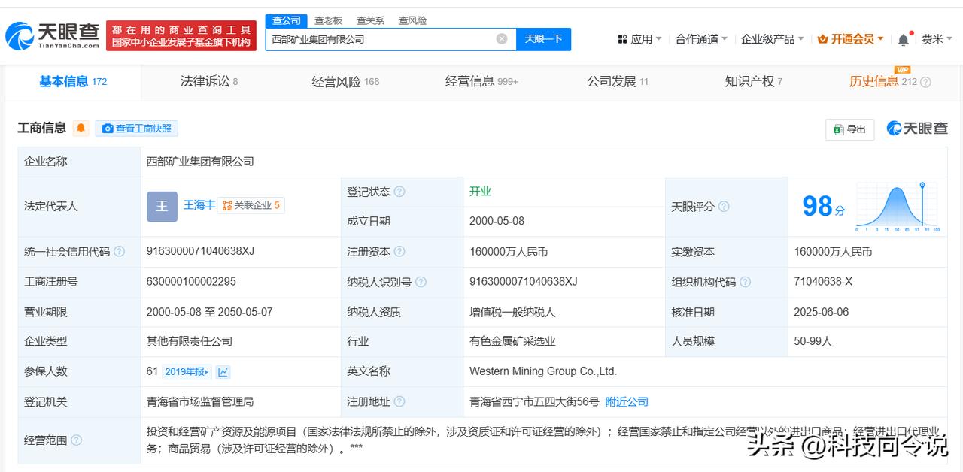Click the 王 avatar of legal representative
The width and height of the screenshot is (963, 472).
(x=162, y=206)
